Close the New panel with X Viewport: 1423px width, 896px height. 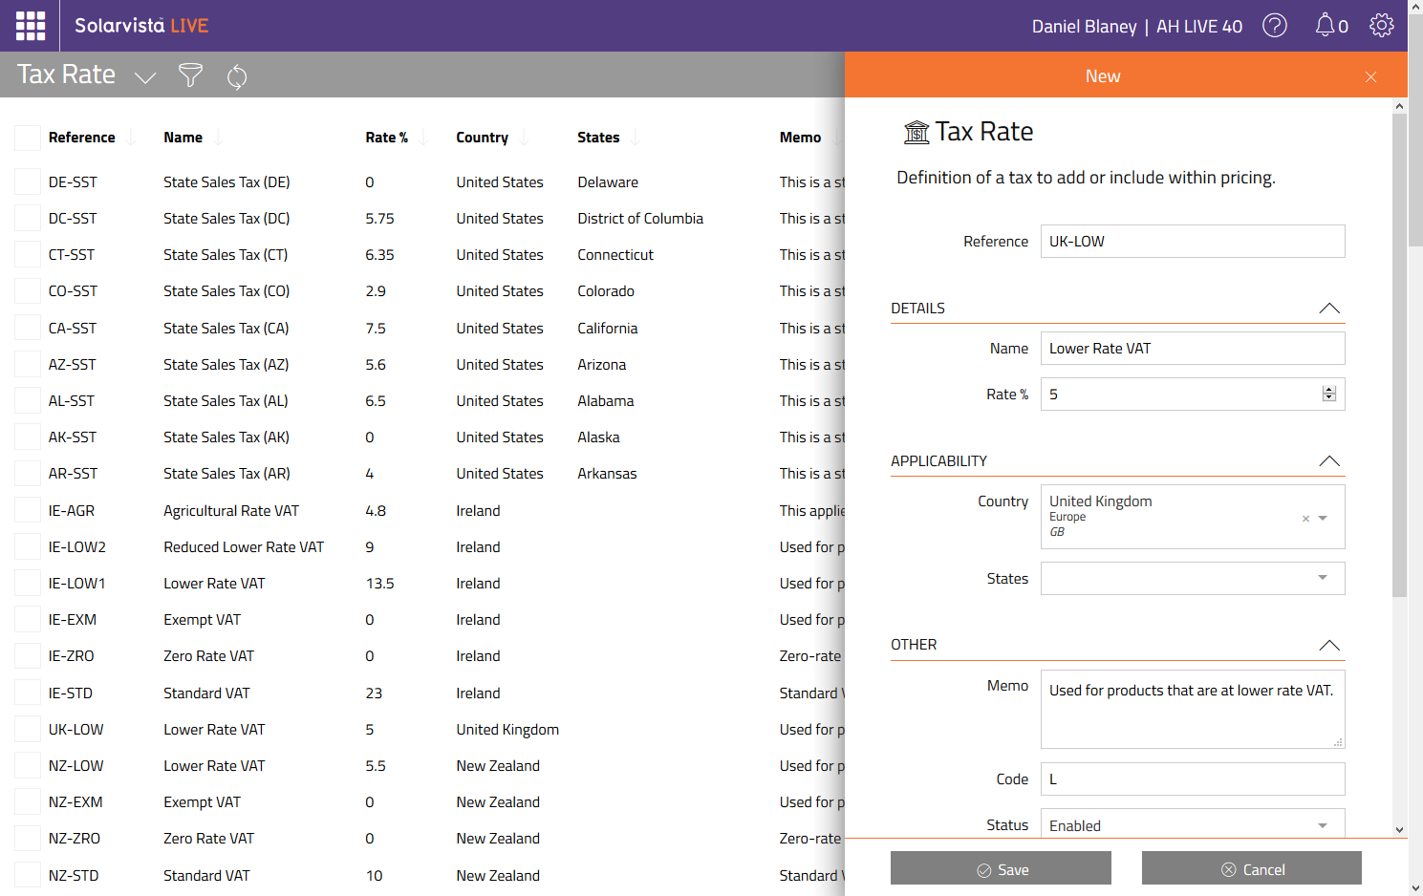pyautogui.click(x=1370, y=76)
